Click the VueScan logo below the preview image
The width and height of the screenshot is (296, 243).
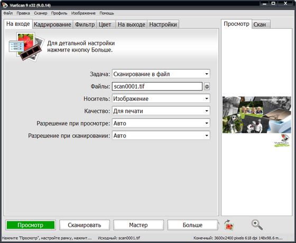click(x=282, y=141)
